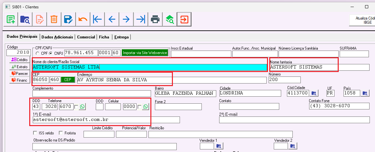
Task: Open the search folder toolbar icon
Action: [25, 19]
